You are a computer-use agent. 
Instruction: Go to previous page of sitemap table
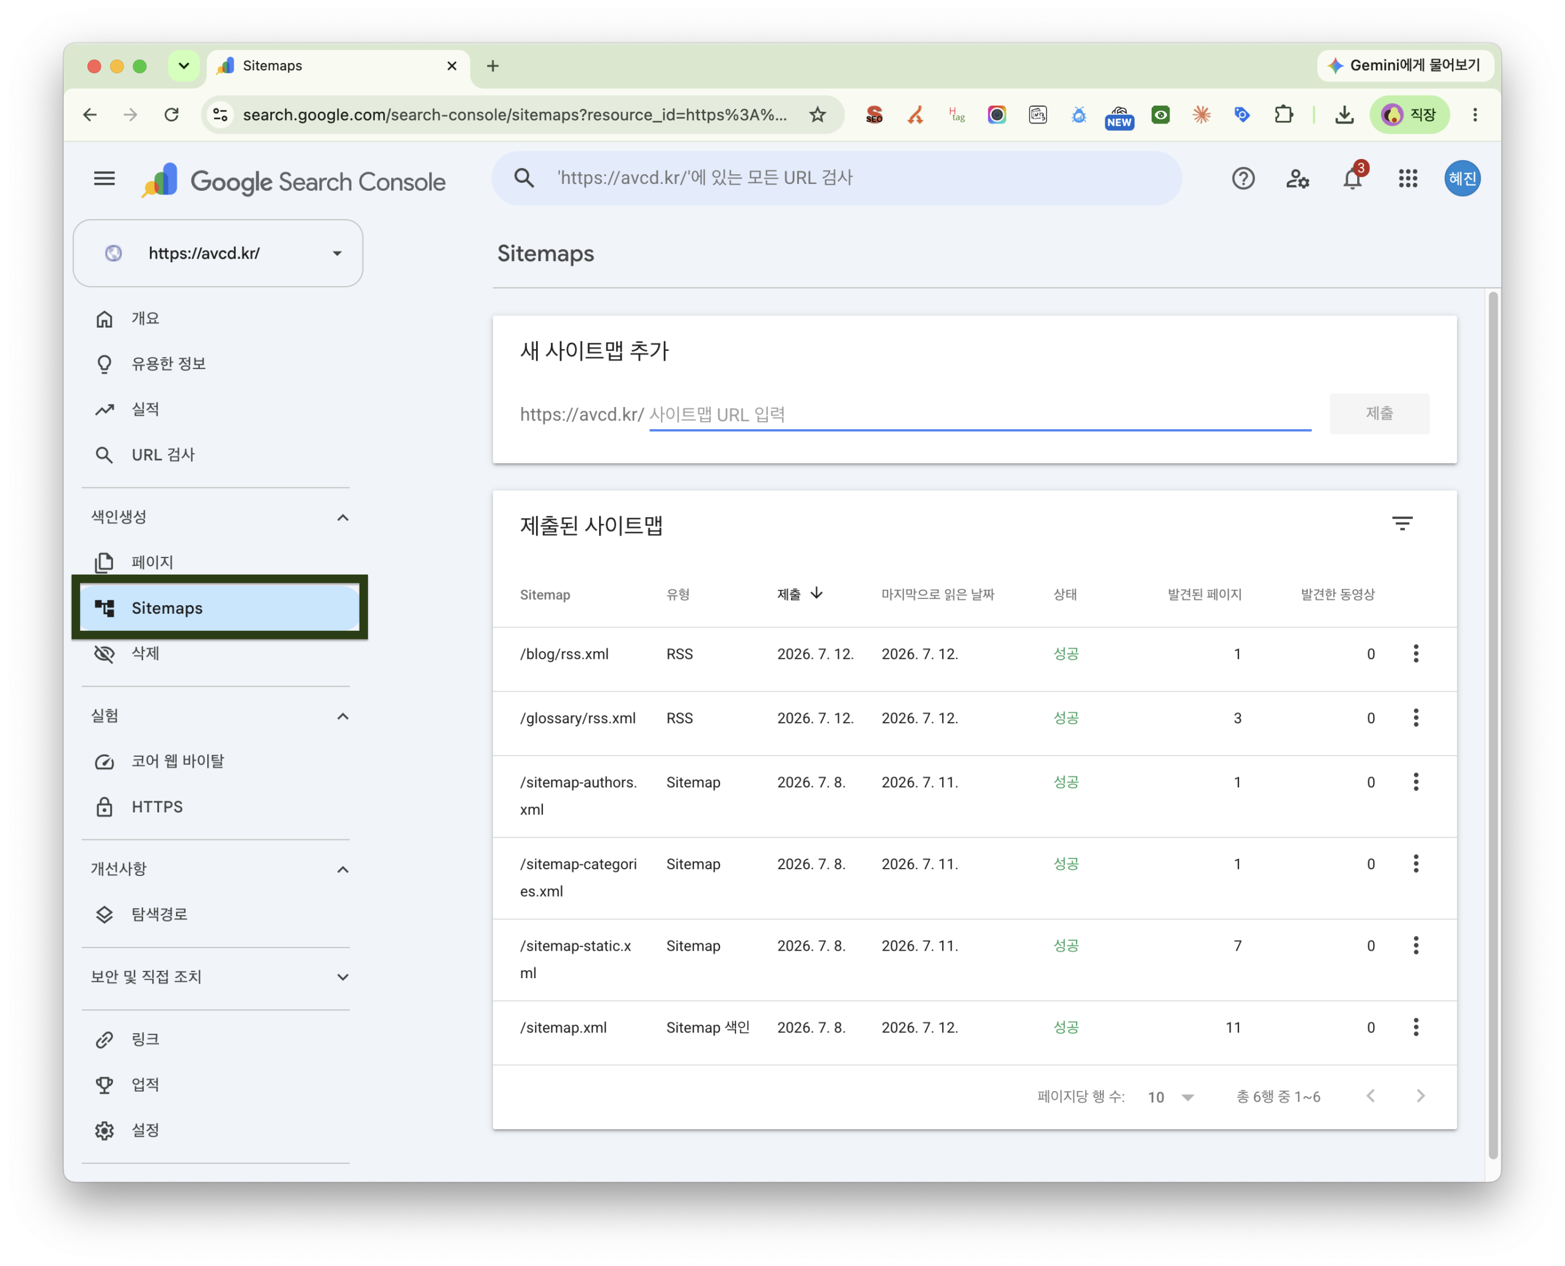click(x=1370, y=1096)
